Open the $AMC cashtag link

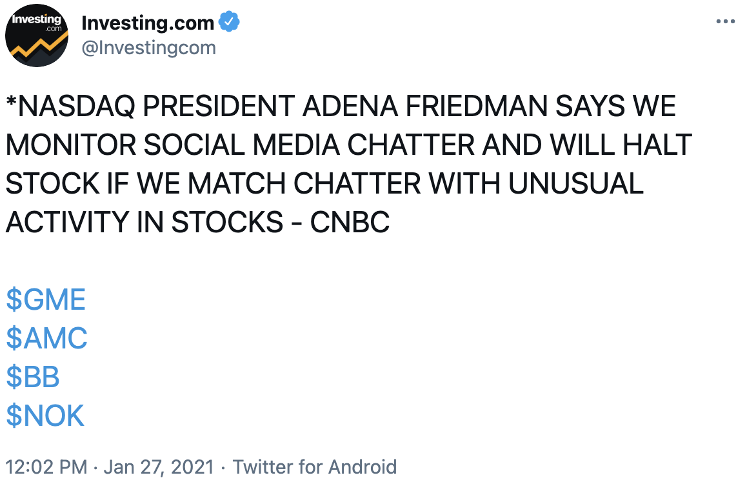[46, 338]
